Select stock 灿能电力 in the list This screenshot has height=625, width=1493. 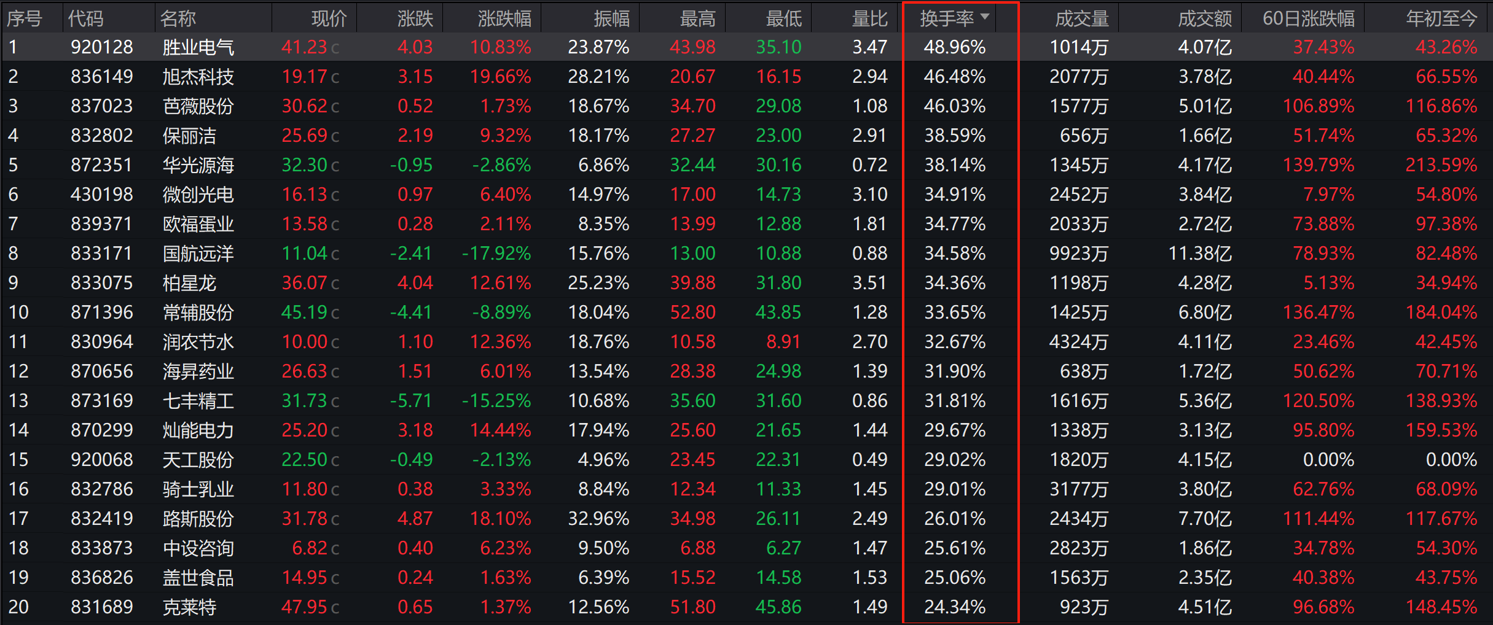pyautogui.click(x=198, y=430)
